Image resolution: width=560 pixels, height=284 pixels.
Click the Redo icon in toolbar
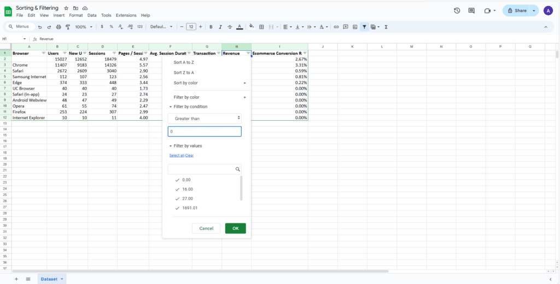pos(49,27)
